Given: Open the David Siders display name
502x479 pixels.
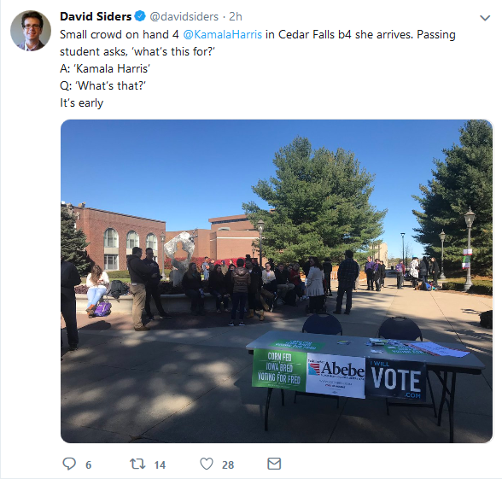Looking at the screenshot, I should 96,16.
